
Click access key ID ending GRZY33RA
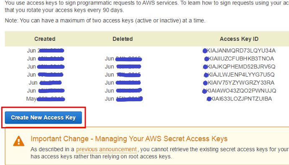pyautogui.click(x=239, y=83)
